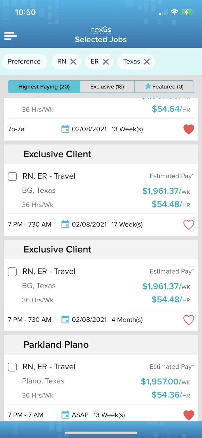Check the 17 Week(s) Exclusive Client job checkbox

(x=12, y=176)
